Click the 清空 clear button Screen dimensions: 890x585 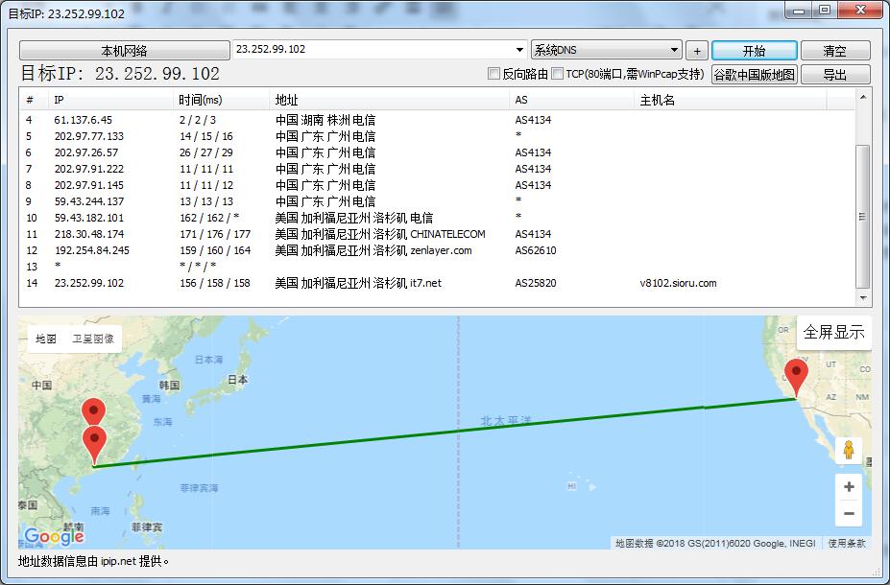(834, 51)
